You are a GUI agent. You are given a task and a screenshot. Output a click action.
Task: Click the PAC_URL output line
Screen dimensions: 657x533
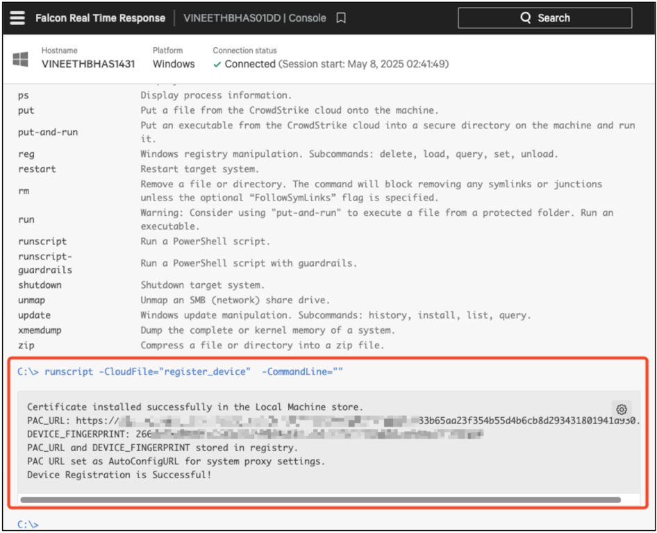[333, 421]
